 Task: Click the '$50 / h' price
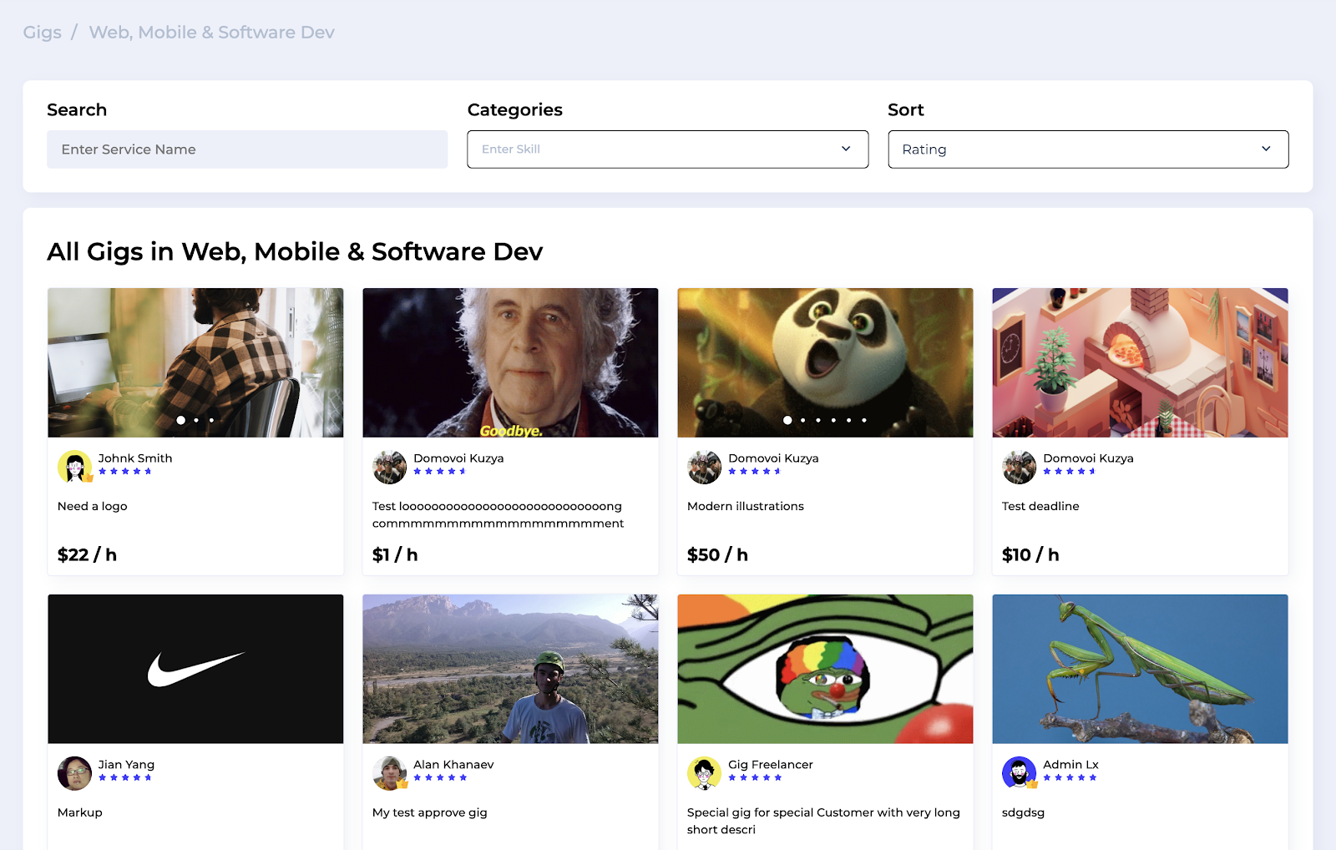coord(717,555)
